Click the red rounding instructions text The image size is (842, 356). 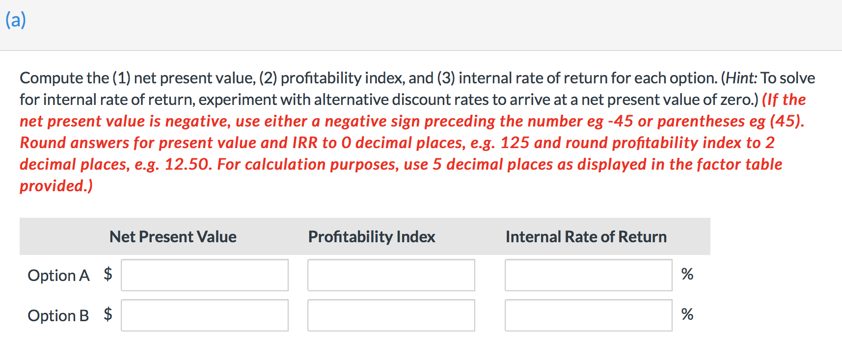[412, 143]
